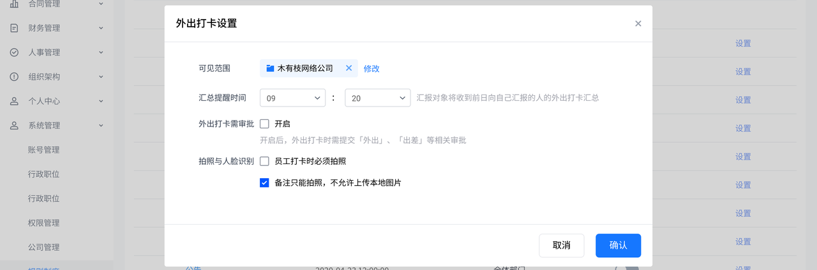Close the 外出打卡设置 dialog
This screenshot has height=270, width=817.
click(x=638, y=24)
